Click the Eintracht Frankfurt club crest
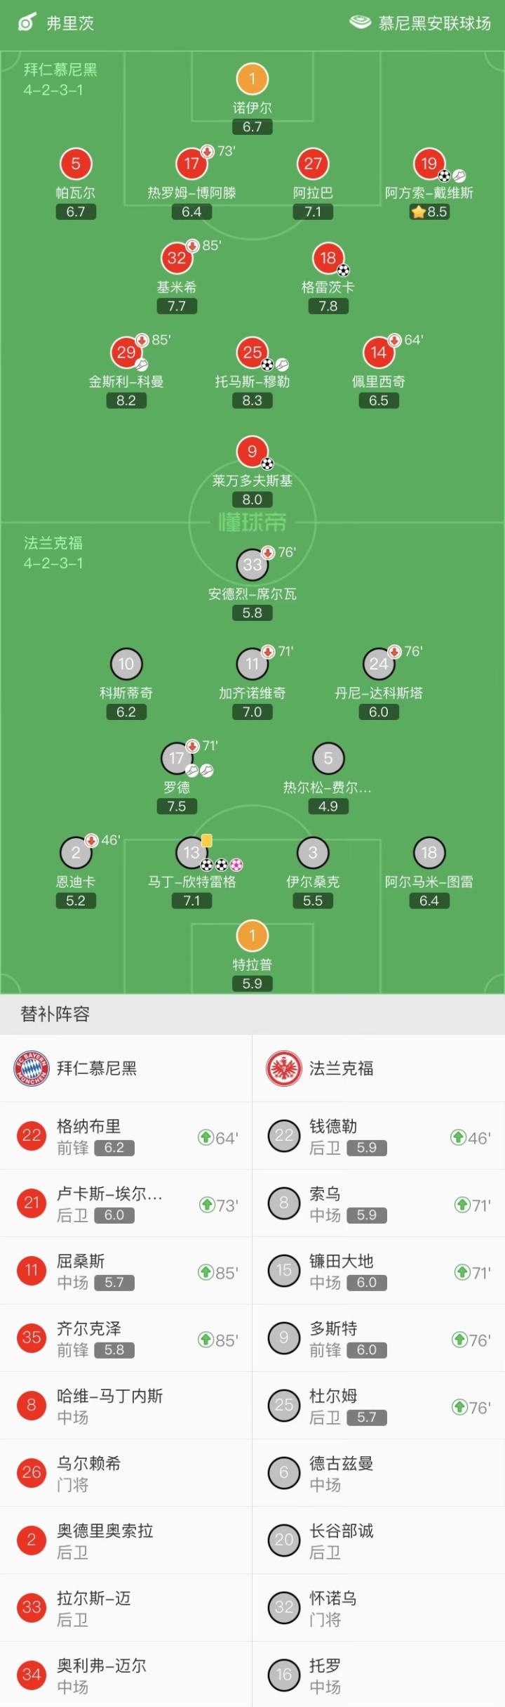This screenshot has width=505, height=1707. tap(284, 1068)
